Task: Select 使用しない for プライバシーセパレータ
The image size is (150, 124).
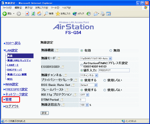Action: click(105, 80)
